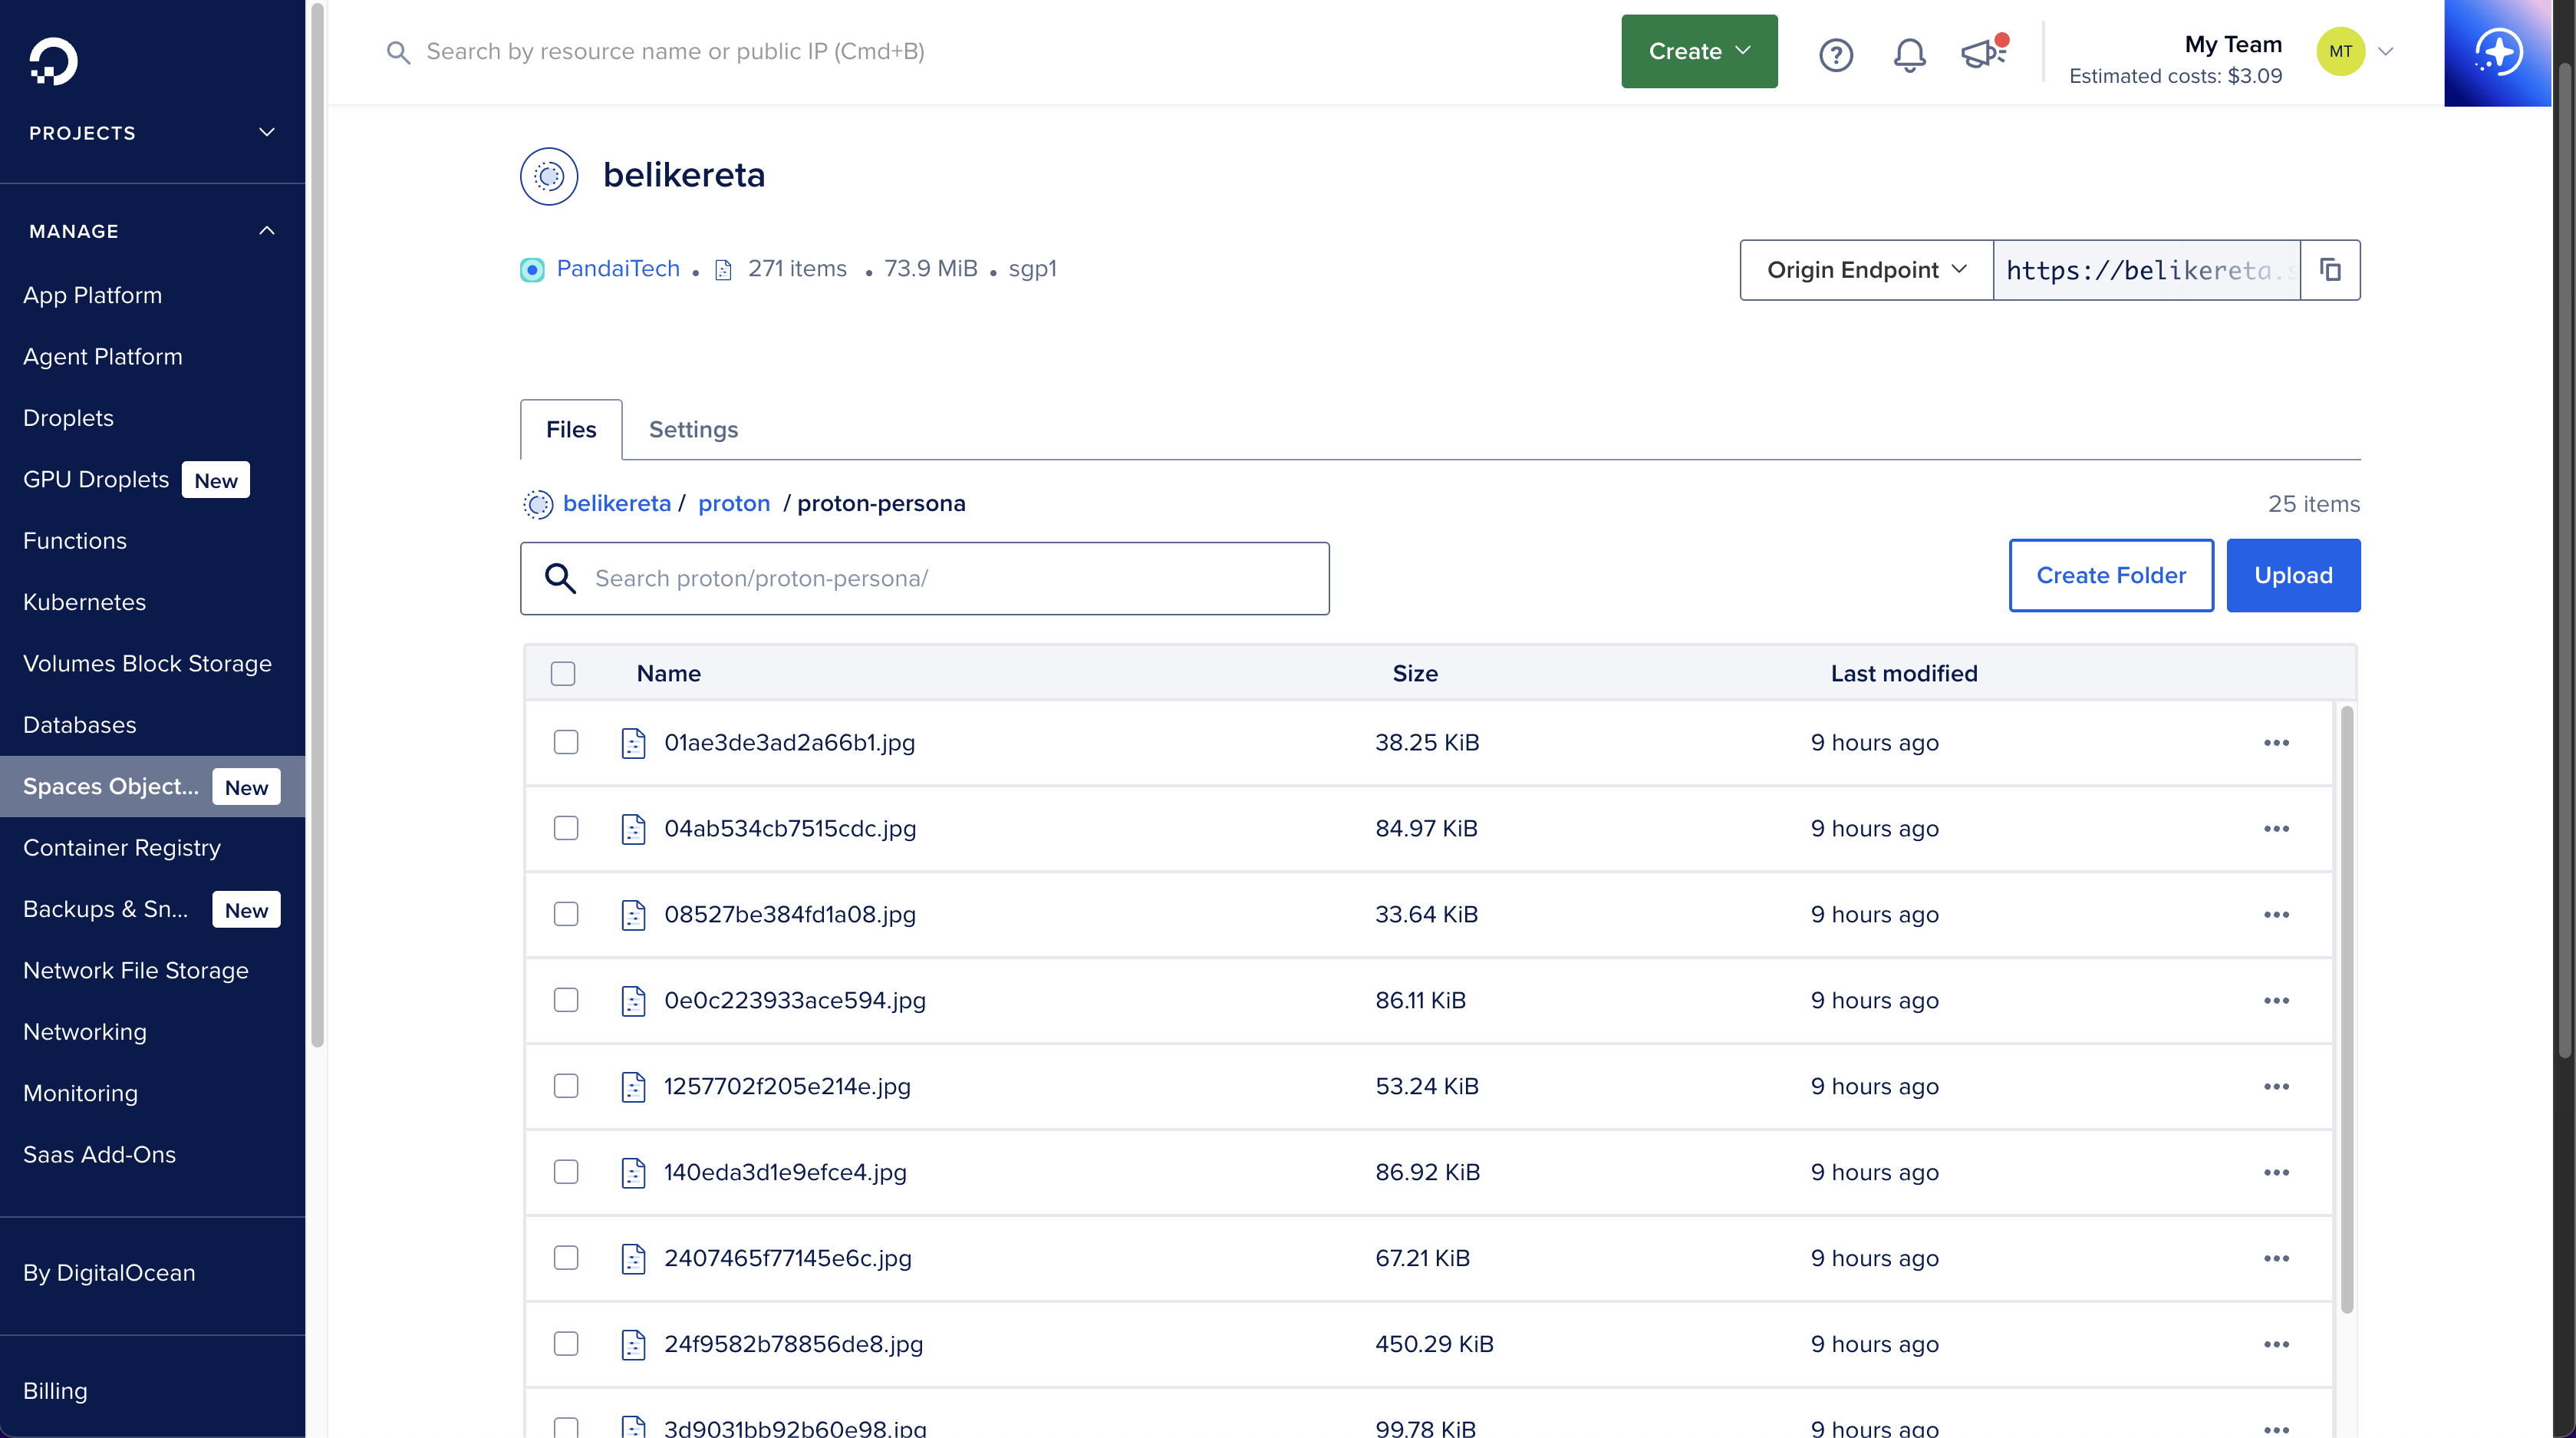Select the 04ab534cb7515cdc.jpg checkbox

click(566, 828)
